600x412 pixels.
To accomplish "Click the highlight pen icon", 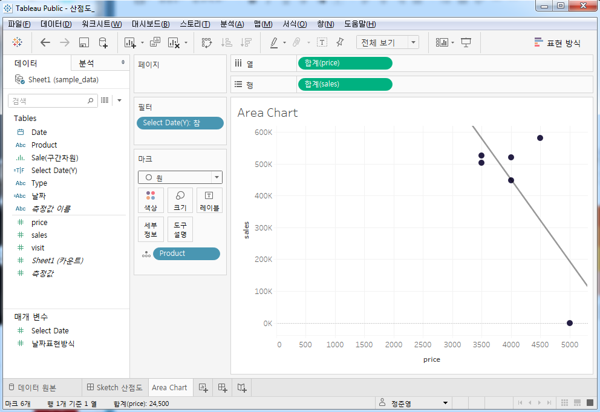I will 274,42.
